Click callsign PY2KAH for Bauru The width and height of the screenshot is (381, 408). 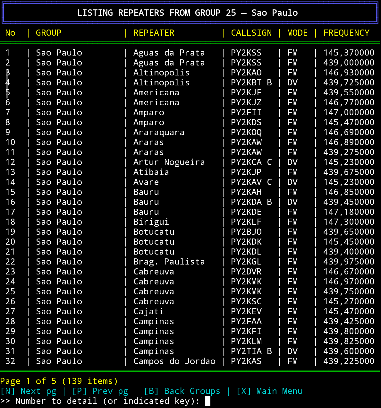coord(246,192)
